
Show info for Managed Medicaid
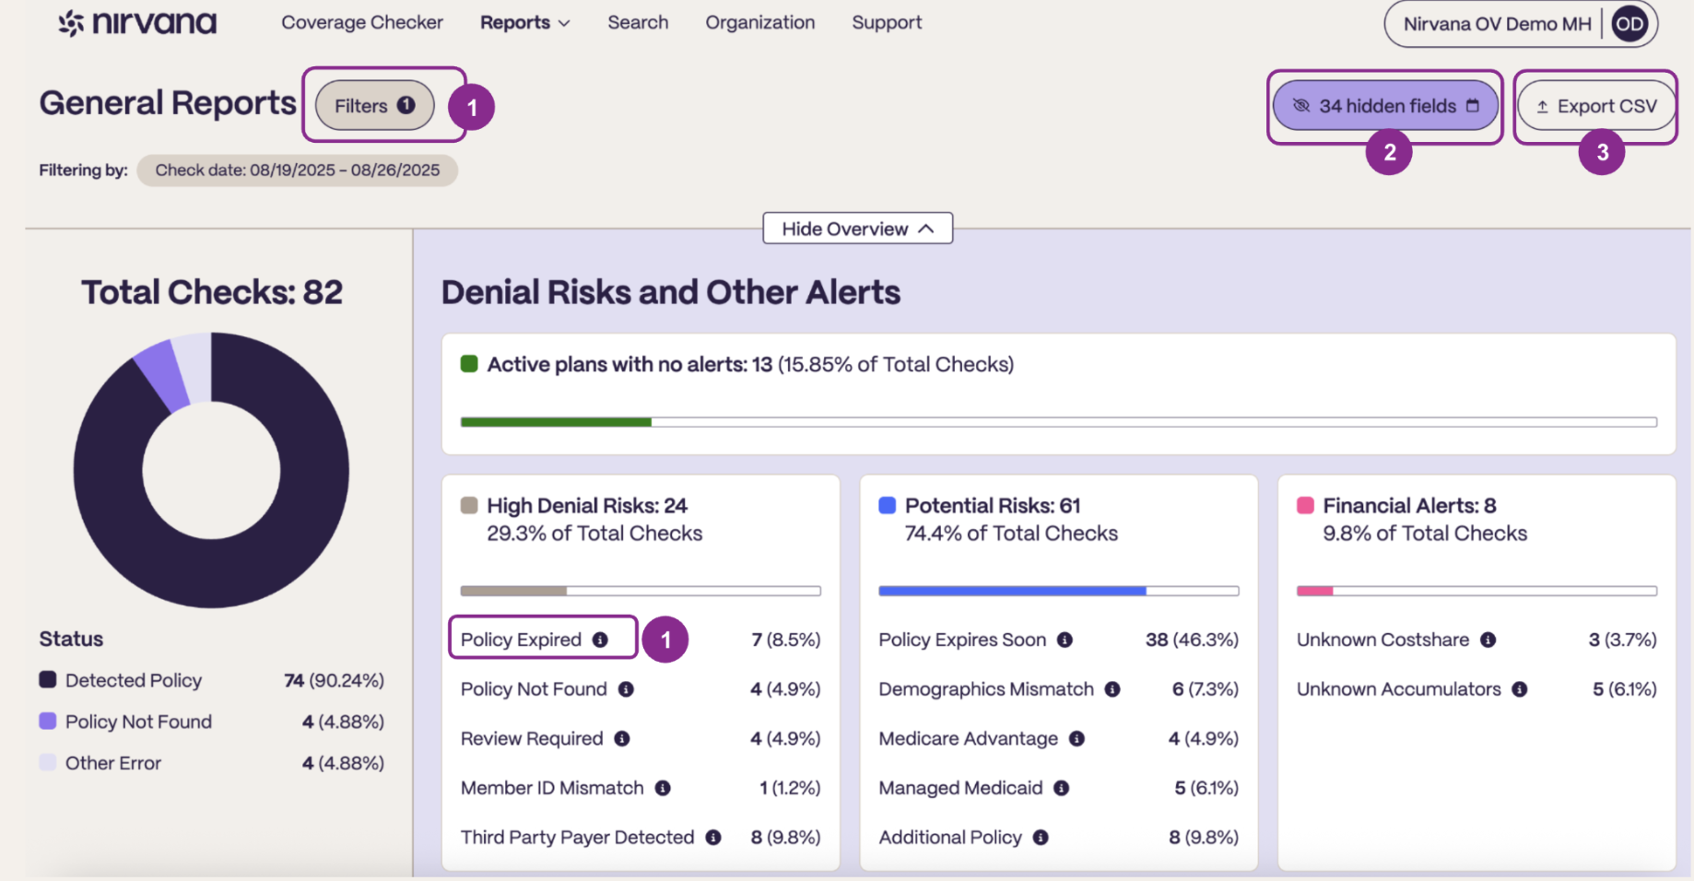[x=1061, y=788]
